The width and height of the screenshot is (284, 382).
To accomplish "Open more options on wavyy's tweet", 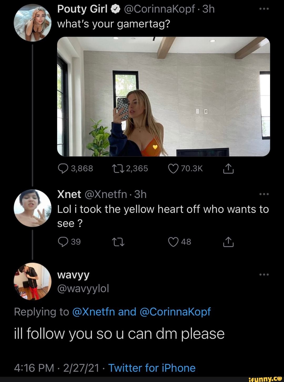I will 264,274.
